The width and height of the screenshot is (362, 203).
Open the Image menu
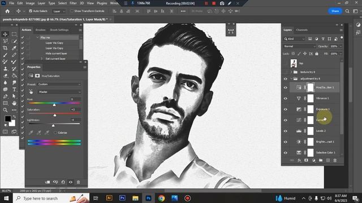(x=30, y=3)
